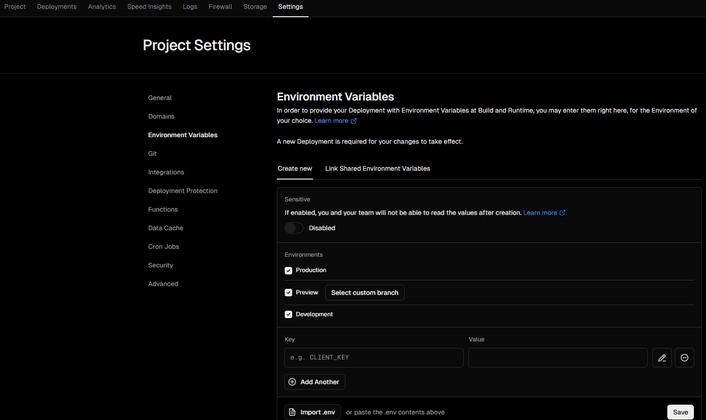Click Learn more link under Environment Variables heading

(336, 121)
